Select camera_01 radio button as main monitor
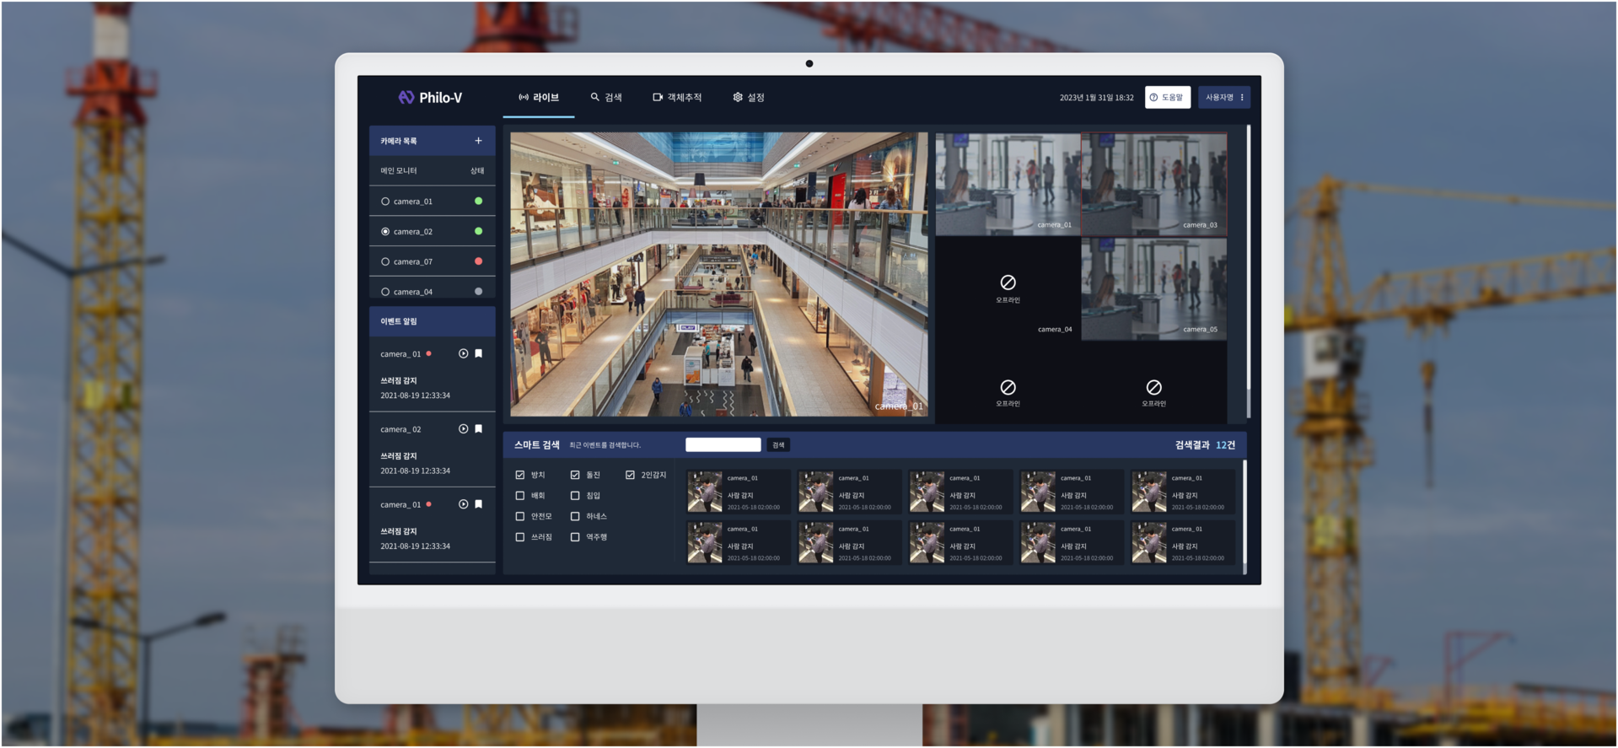This screenshot has width=1618, height=748. (x=385, y=202)
